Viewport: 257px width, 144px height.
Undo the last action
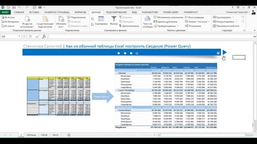point(20,7)
